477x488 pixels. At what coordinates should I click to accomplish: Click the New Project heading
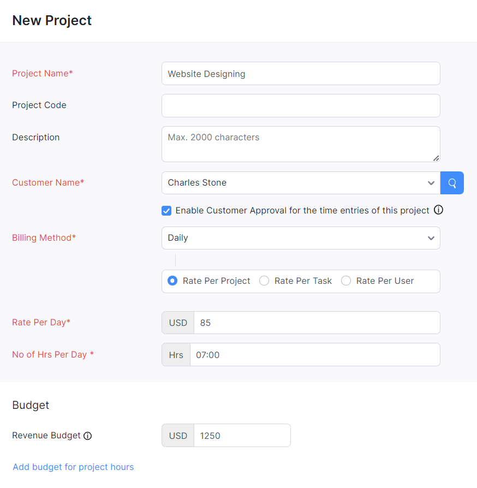point(51,20)
